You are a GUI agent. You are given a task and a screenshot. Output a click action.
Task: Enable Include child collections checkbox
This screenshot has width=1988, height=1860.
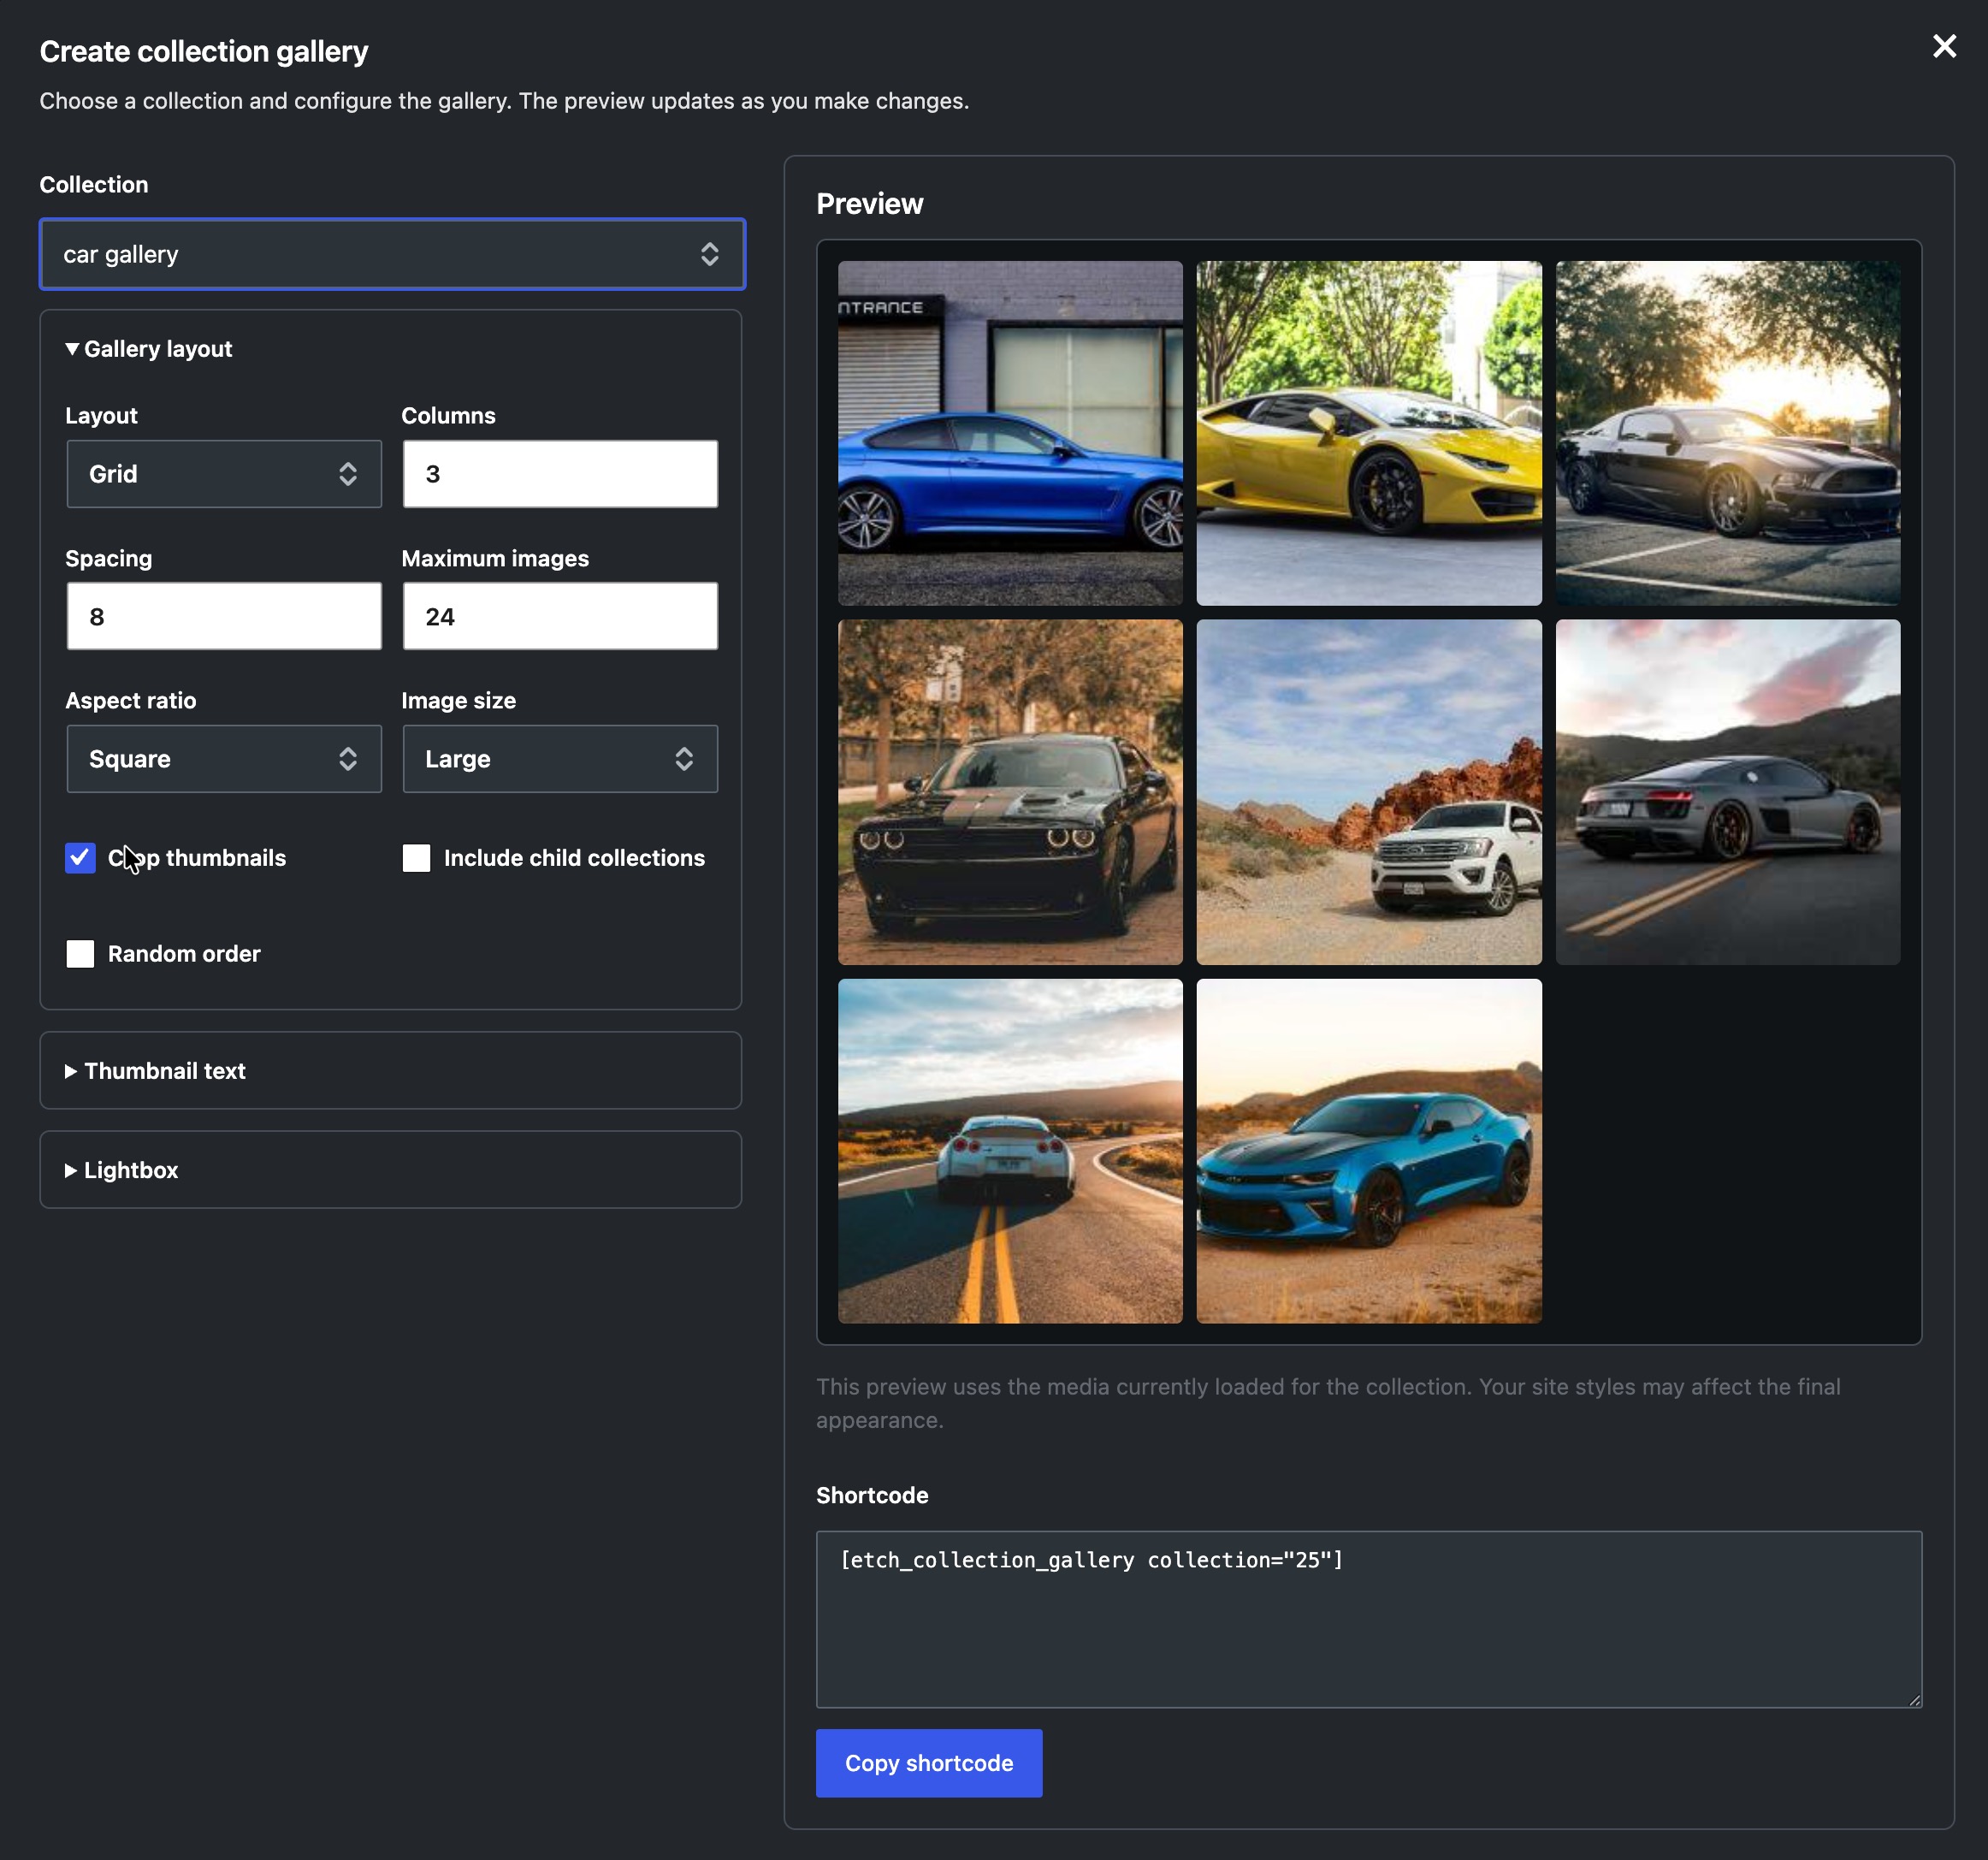(416, 858)
